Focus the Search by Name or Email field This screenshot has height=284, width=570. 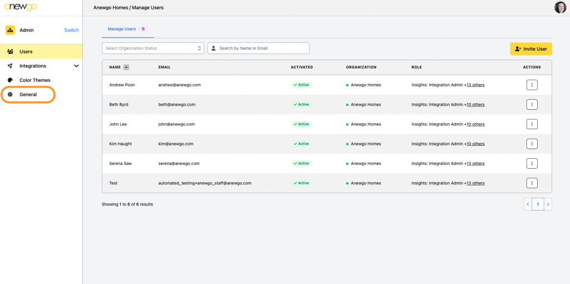click(x=258, y=48)
